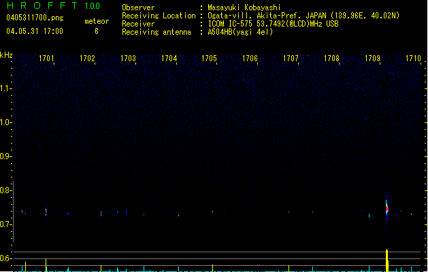Click the Receiving Location label

point(159,16)
